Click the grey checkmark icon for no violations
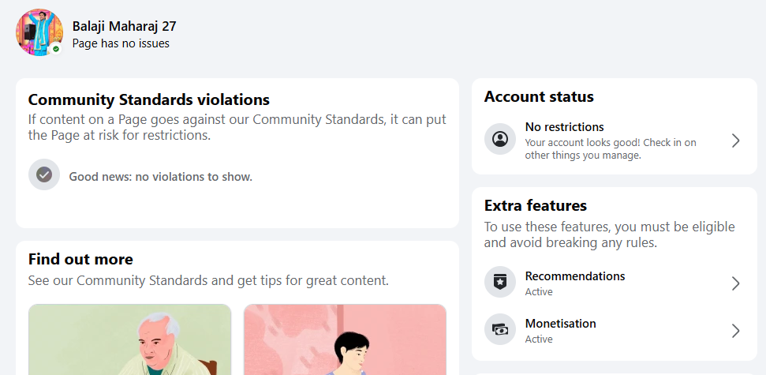 tap(44, 174)
